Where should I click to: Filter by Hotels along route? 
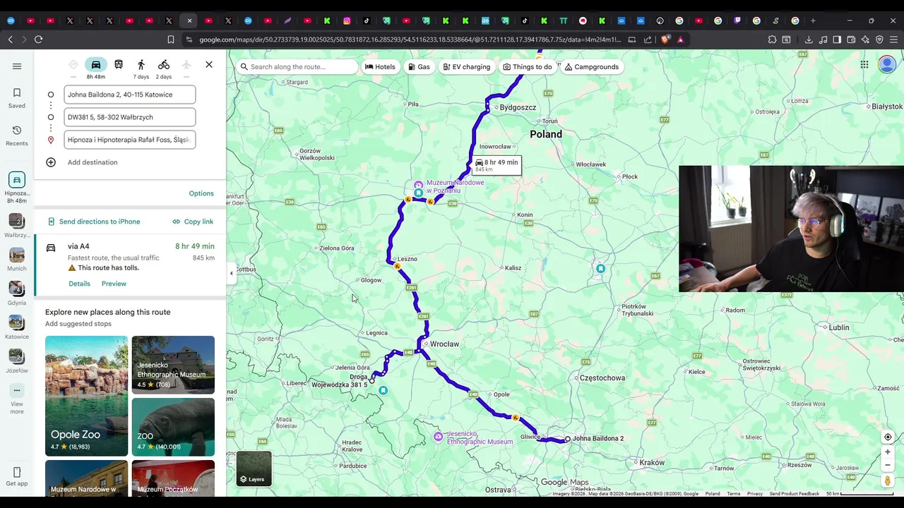tap(380, 67)
